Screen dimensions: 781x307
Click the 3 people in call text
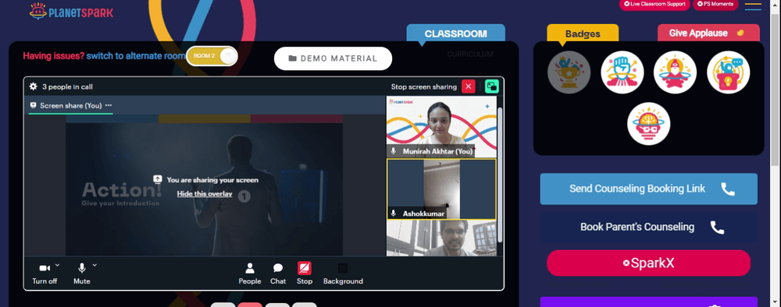[x=67, y=87]
